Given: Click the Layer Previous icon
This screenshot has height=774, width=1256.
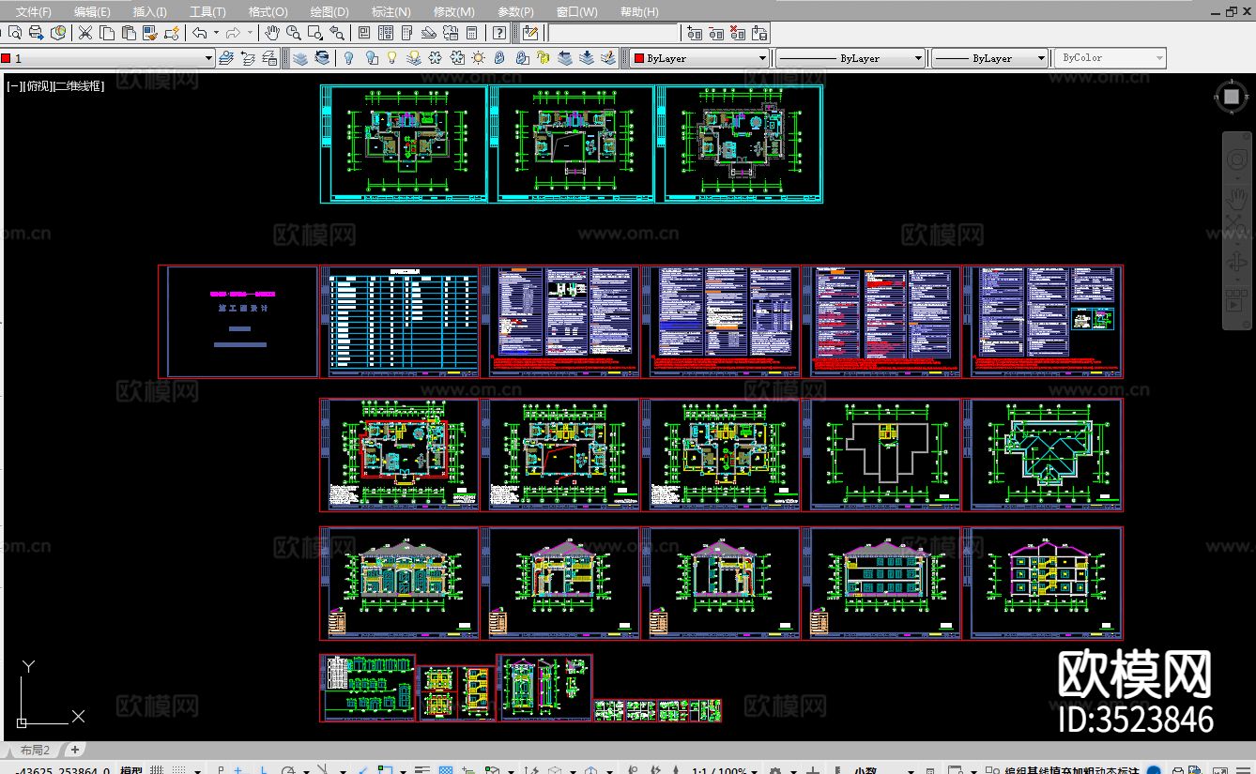Looking at the screenshot, I should (249, 58).
